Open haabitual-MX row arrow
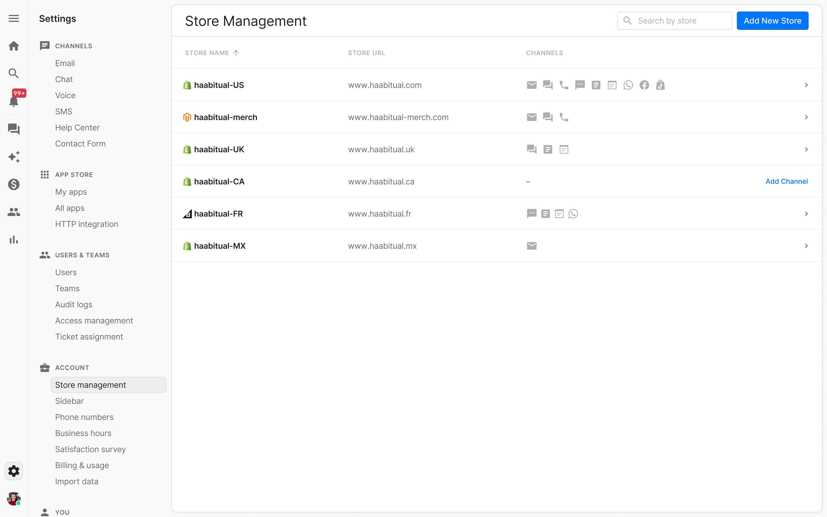 click(x=806, y=246)
